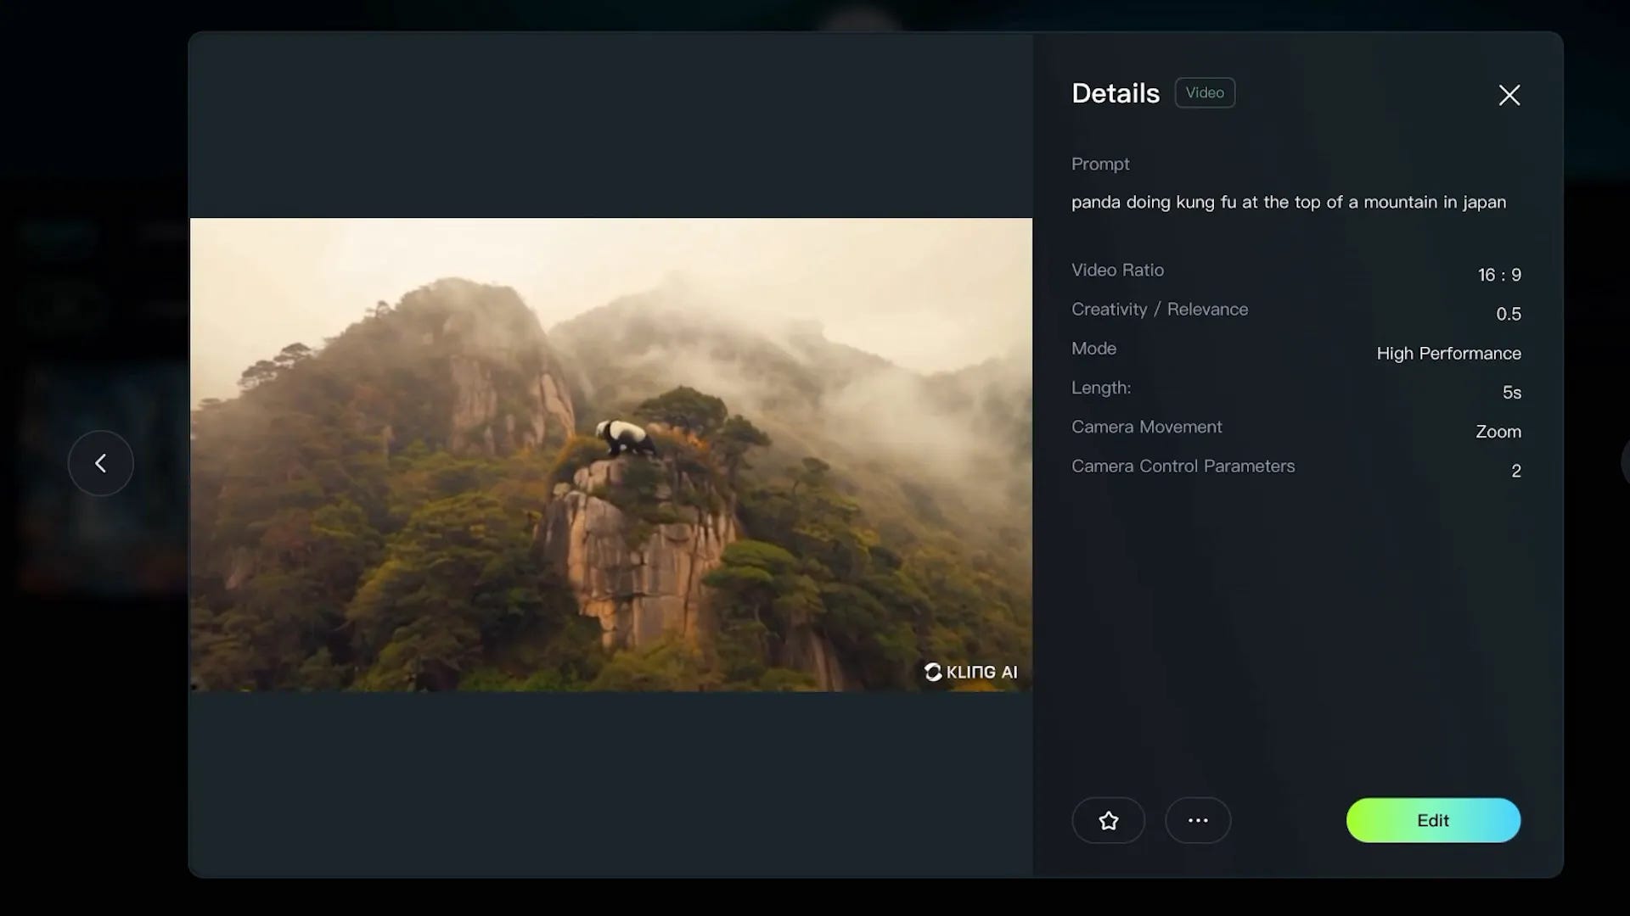Go to next video via right edge arrow
This screenshot has height=916, width=1630.
point(1624,463)
